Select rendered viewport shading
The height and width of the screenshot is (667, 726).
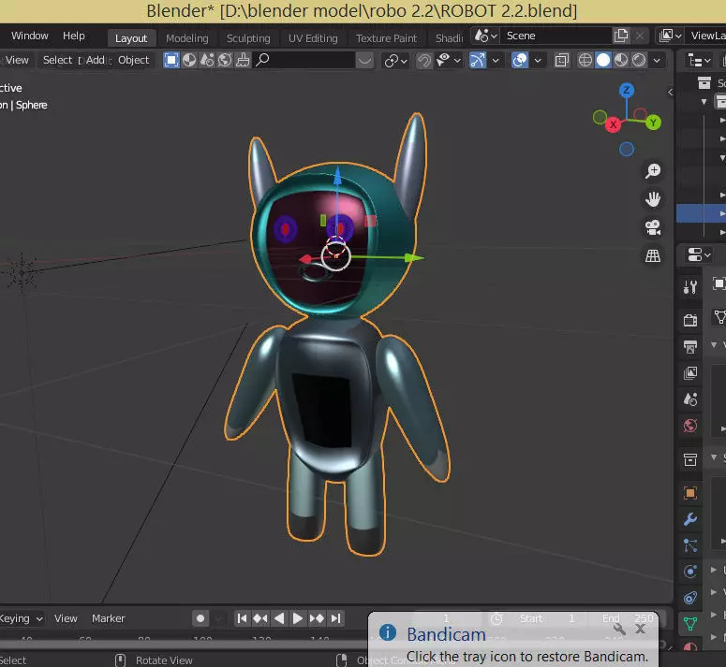pos(639,60)
